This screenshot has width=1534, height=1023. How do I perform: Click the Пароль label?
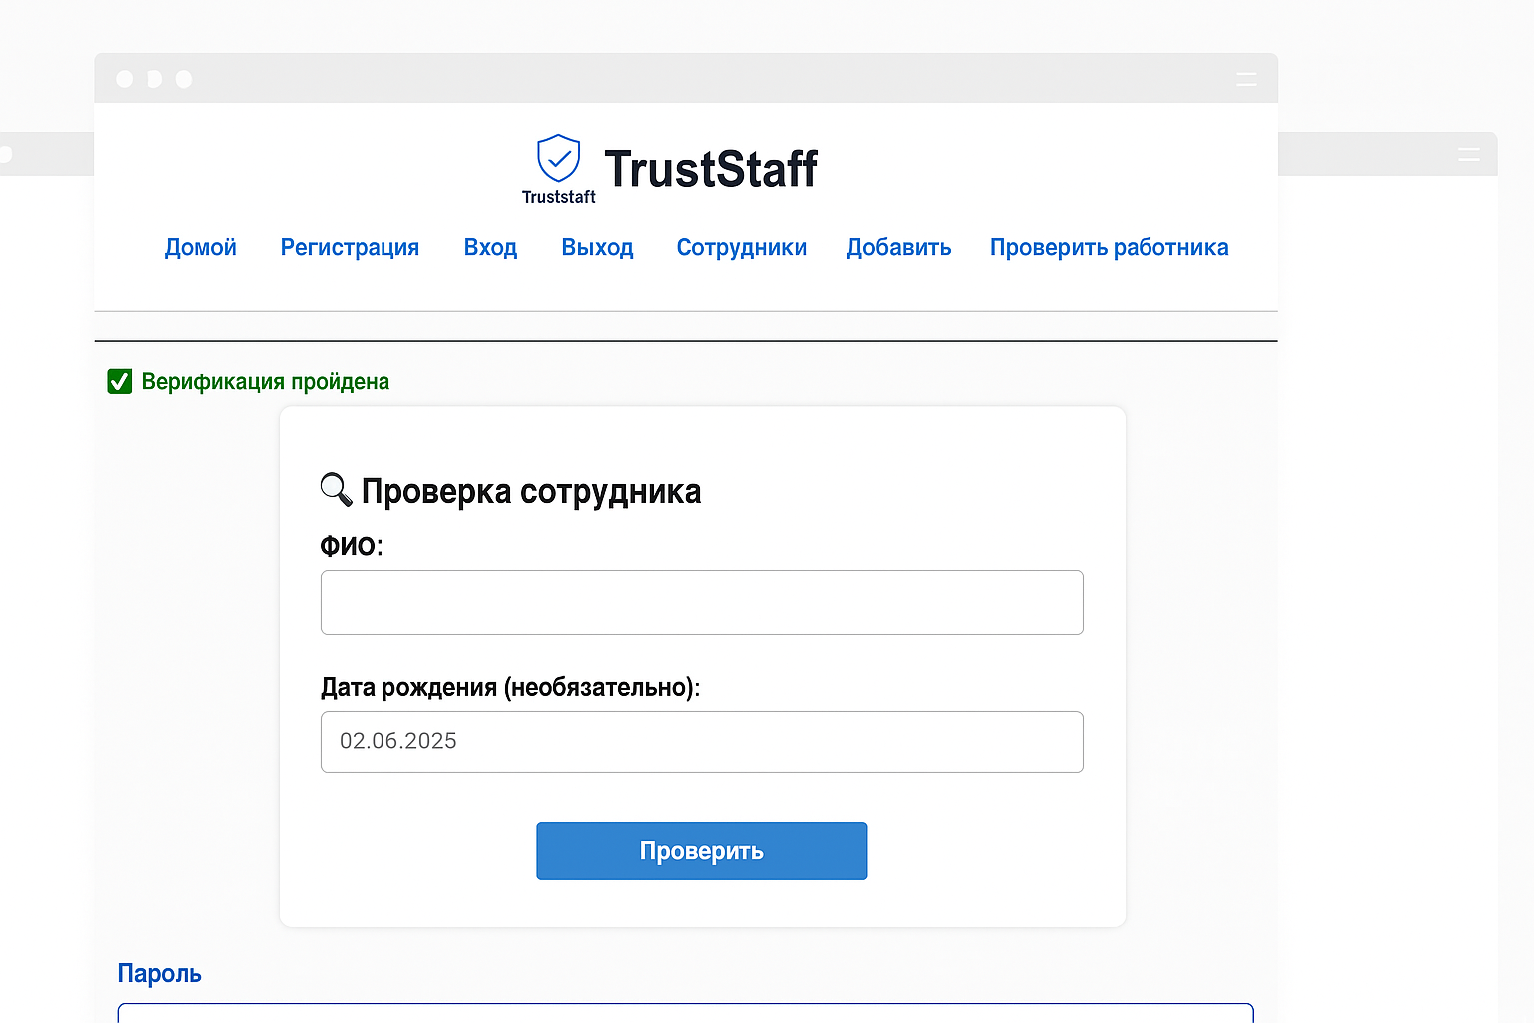pyautogui.click(x=160, y=973)
